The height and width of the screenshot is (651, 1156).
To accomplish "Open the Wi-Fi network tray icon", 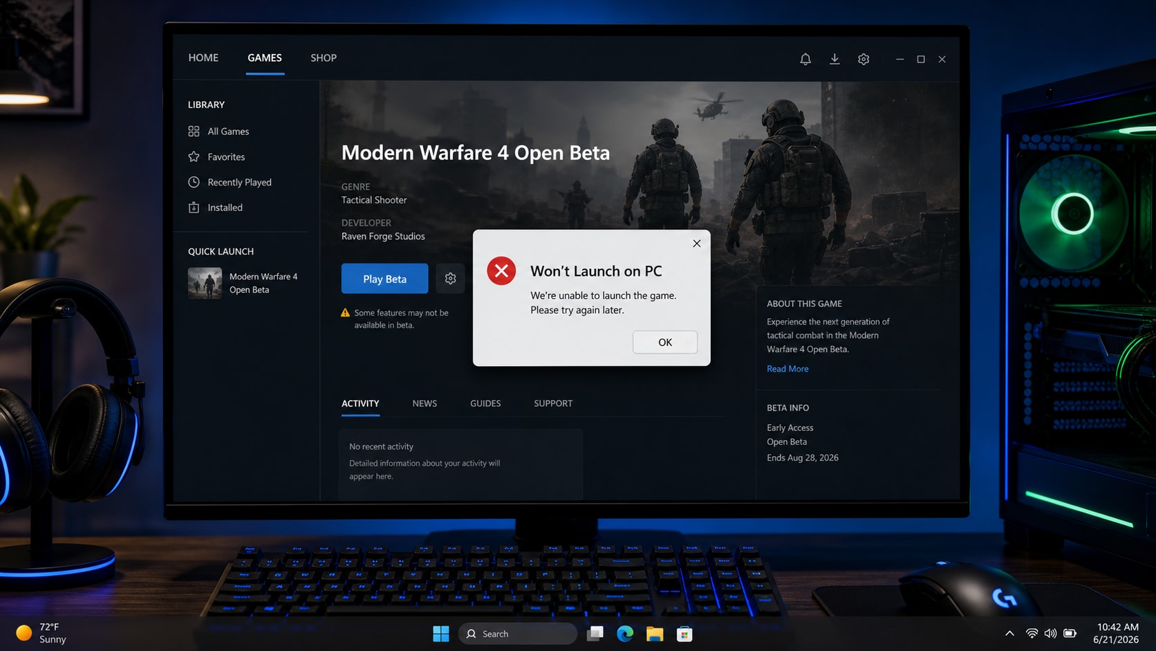I will 1032,634.
